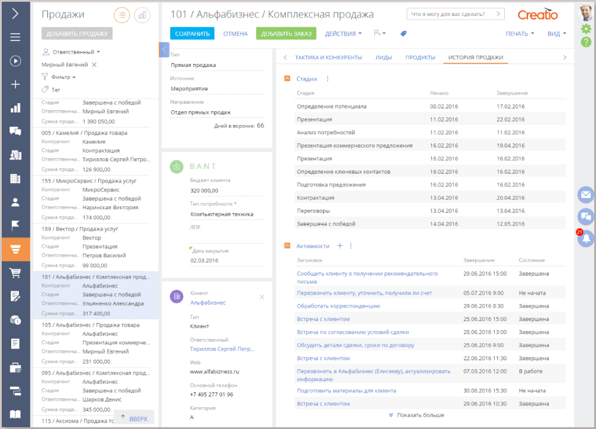The image size is (596, 429).
Task: Collapse the Стадии detail section
Action: point(287,79)
